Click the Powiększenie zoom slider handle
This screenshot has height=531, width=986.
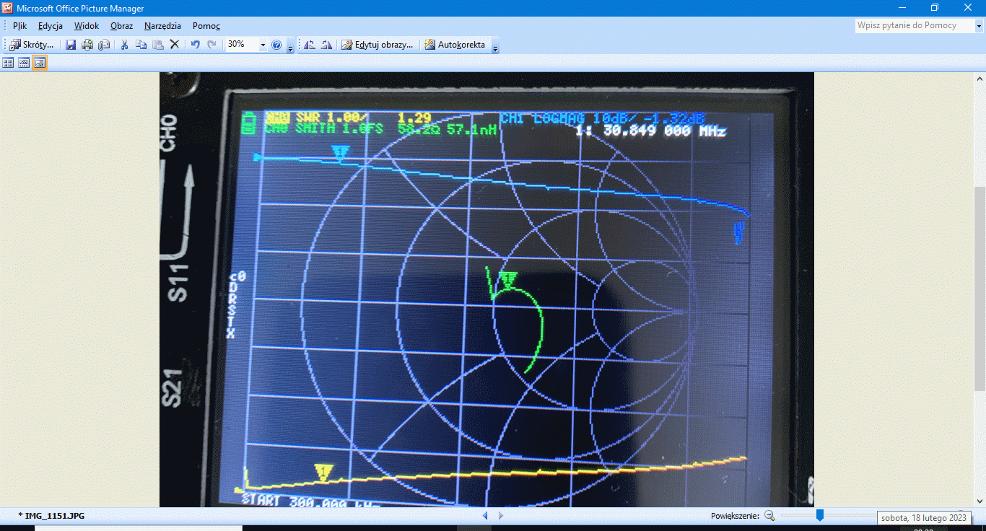click(x=820, y=515)
